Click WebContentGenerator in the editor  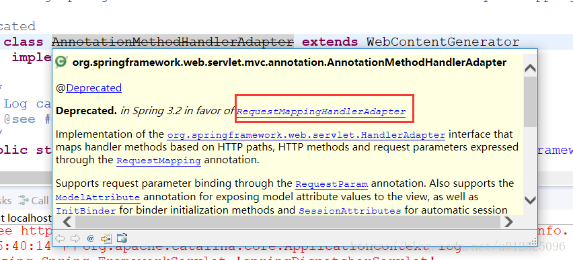tap(443, 42)
